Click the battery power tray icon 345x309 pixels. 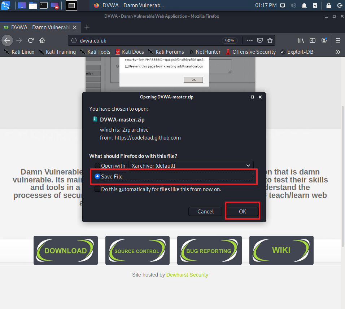(x=315, y=5)
